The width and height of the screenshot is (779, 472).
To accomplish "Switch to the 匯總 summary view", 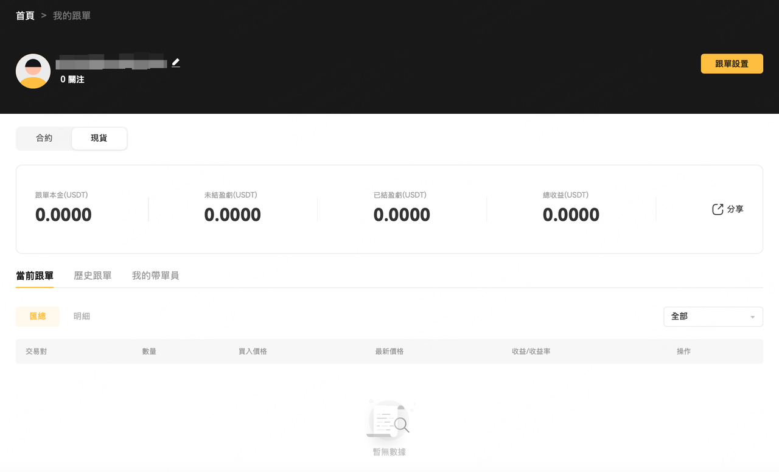I will click(38, 316).
